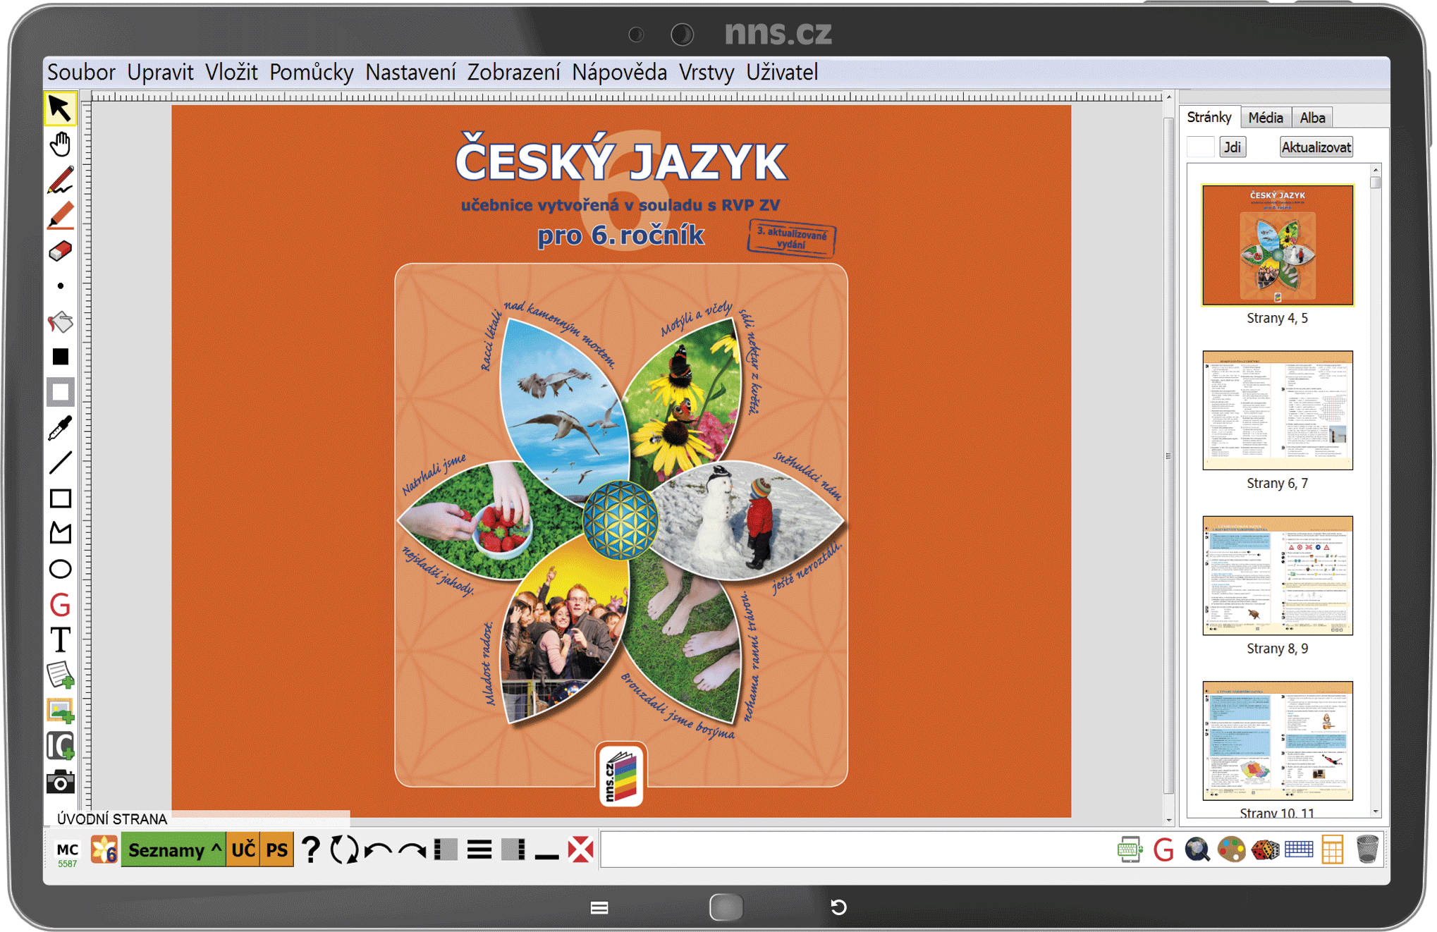The height and width of the screenshot is (932, 1437).
Task: Open the Pomůcky menu
Action: coord(311,72)
